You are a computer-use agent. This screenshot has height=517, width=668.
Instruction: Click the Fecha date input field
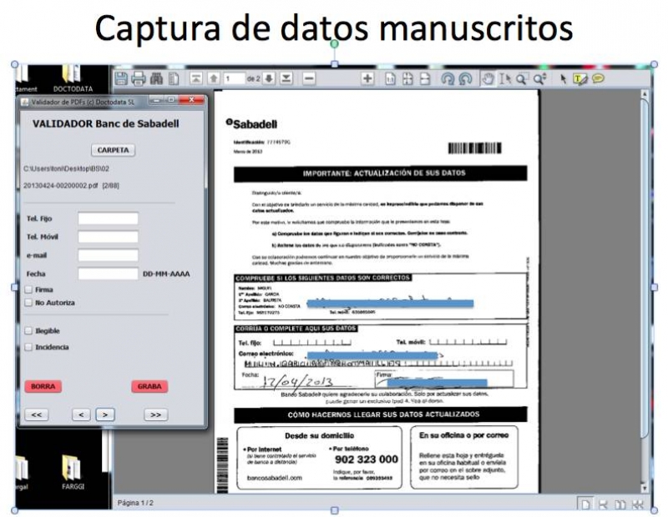(x=109, y=274)
